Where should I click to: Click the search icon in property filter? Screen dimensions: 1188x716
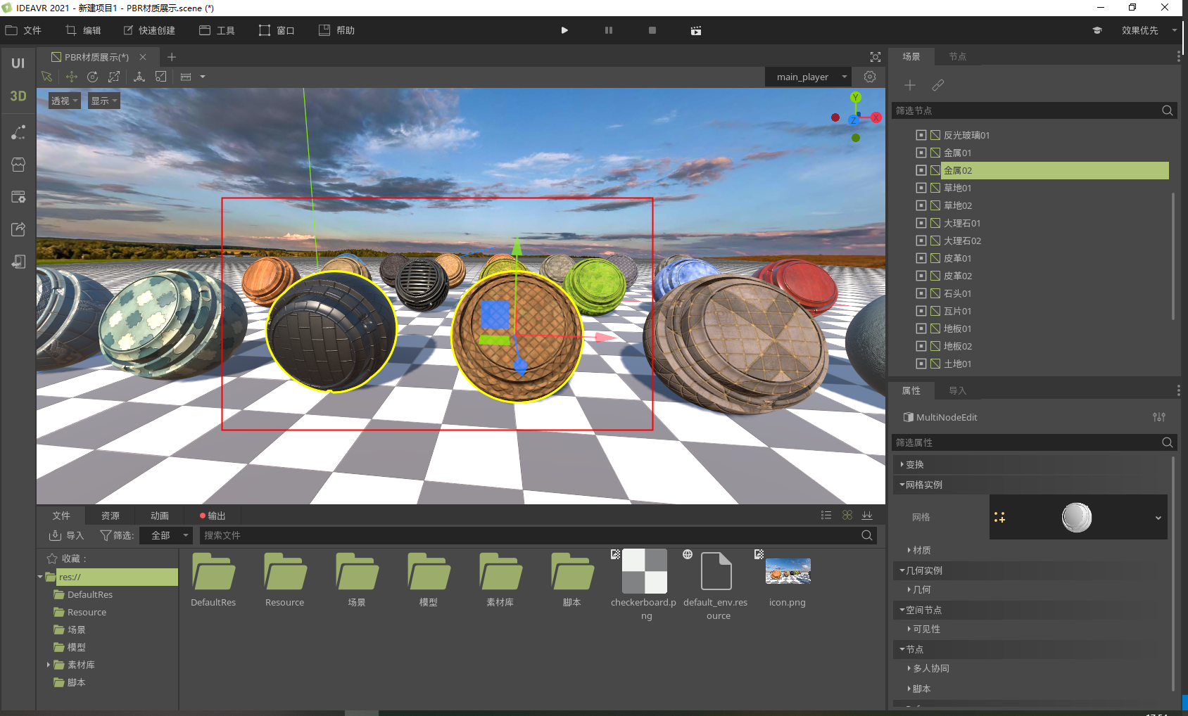[x=1167, y=442]
